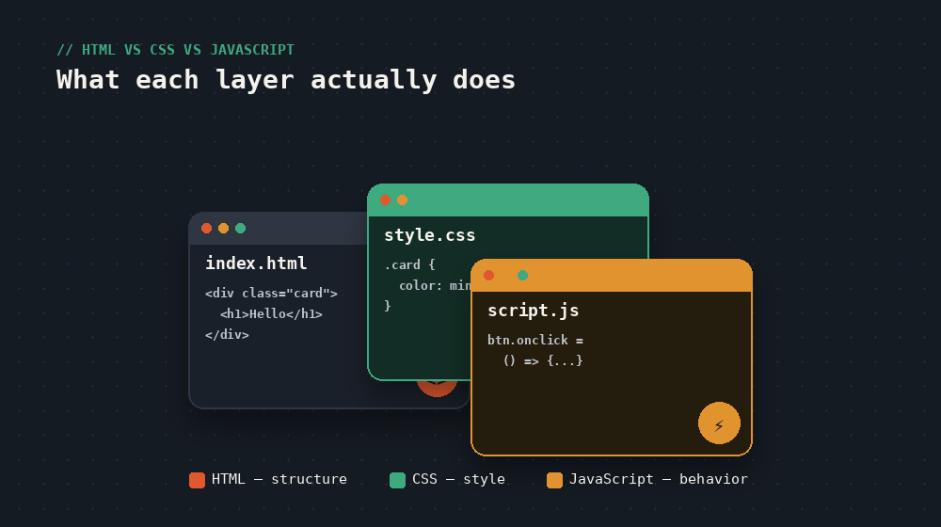The width and height of the screenshot is (941, 527).
Task: Click the orange dot on style.css window
Action: pos(402,200)
